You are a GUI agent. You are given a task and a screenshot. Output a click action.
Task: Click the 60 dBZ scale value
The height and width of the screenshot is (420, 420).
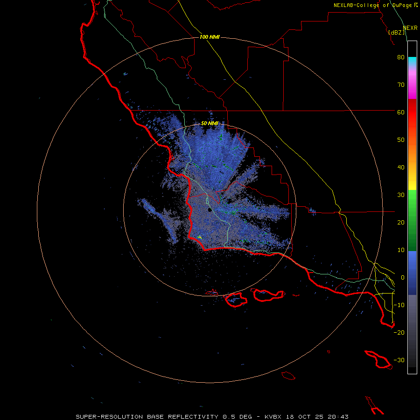401,112
